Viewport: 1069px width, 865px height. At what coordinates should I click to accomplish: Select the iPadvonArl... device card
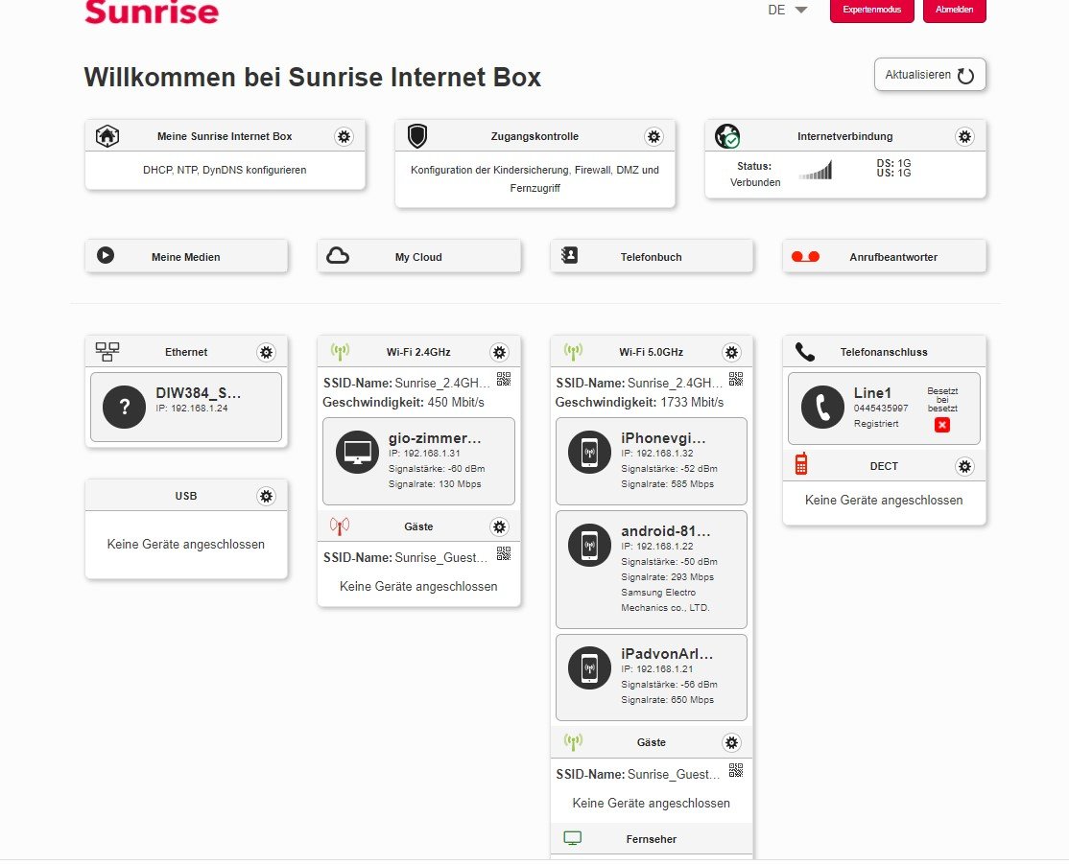[x=651, y=678]
